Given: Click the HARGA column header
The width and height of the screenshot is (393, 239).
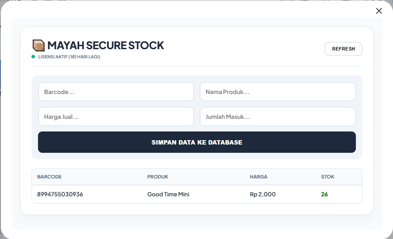Looking at the screenshot, I should 259,177.
